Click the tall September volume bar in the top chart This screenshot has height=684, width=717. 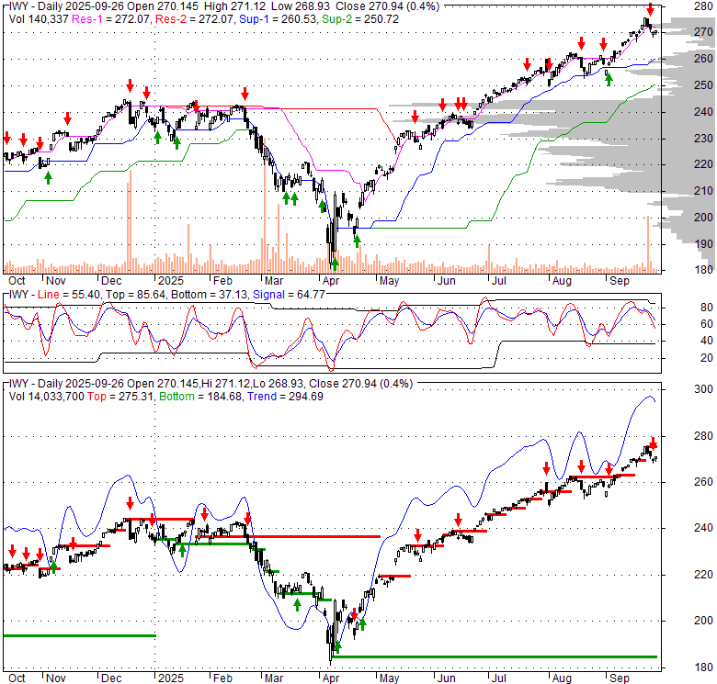[648, 245]
